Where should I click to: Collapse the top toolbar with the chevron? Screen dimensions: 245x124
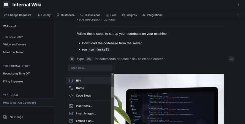point(238,15)
